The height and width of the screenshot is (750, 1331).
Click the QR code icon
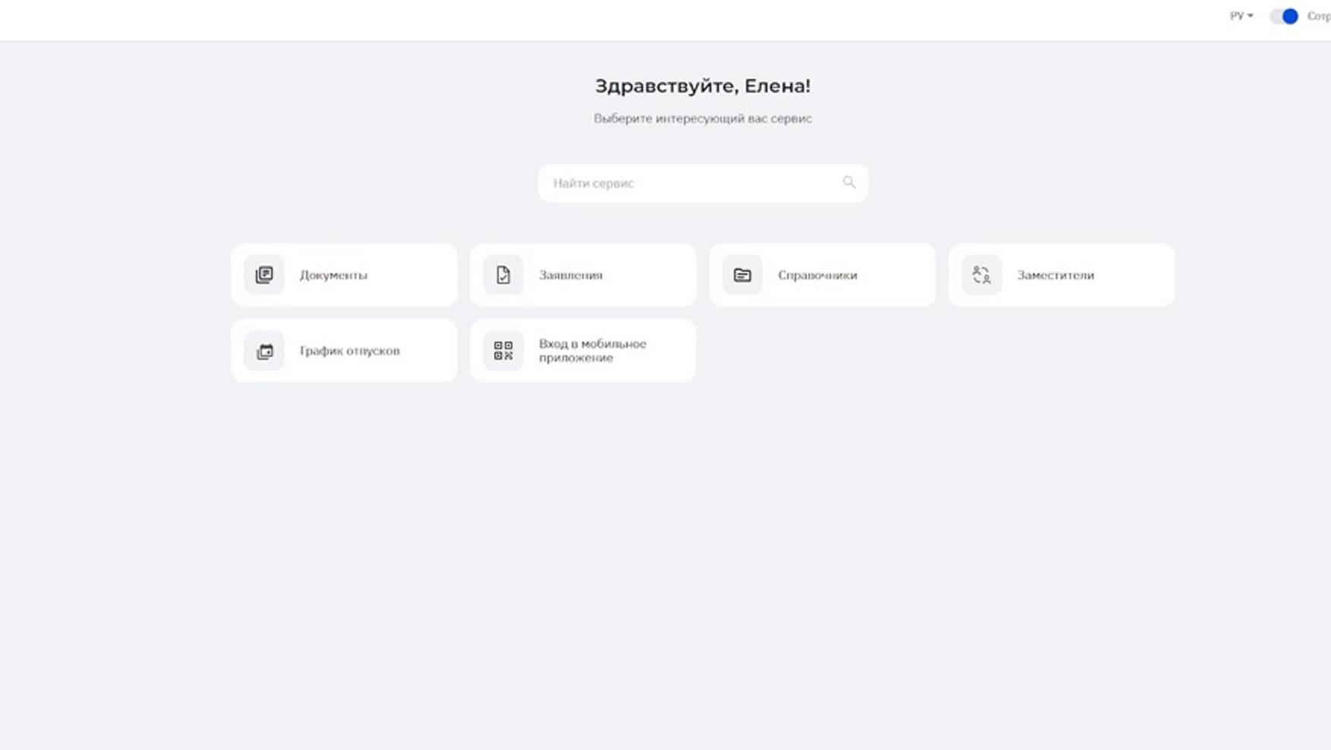pyautogui.click(x=503, y=351)
